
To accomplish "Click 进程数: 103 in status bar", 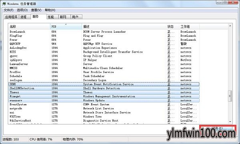I will click(11, 140).
